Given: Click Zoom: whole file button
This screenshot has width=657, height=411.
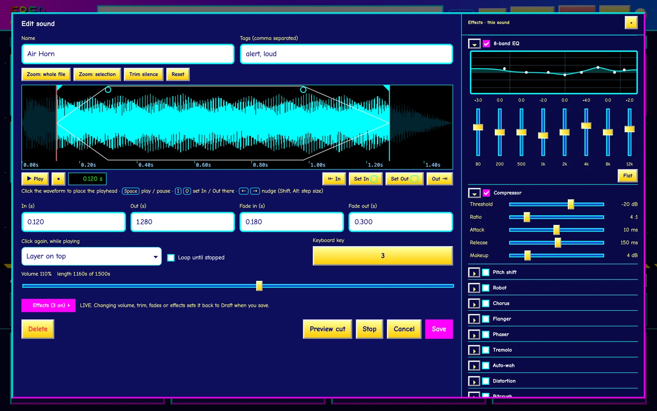Looking at the screenshot, I should coord(46,74).
